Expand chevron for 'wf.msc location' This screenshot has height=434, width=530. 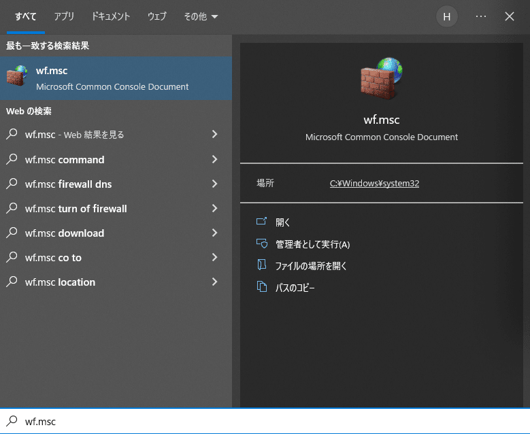214,282
